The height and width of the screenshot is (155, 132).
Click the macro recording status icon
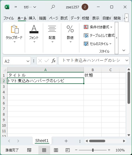[x=29, y=150]
